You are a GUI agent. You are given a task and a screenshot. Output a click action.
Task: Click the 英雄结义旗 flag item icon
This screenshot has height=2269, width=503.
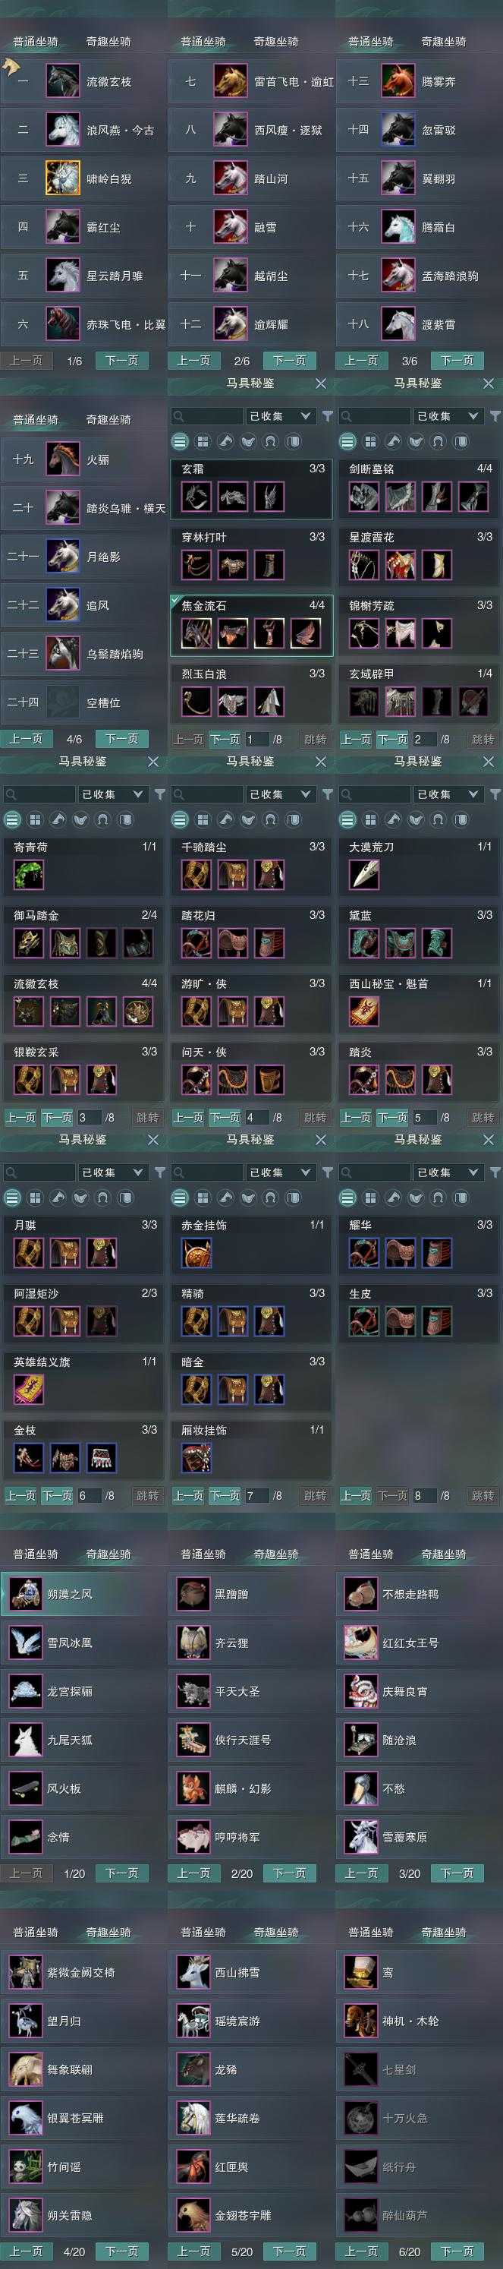(x=28, y=1389)
